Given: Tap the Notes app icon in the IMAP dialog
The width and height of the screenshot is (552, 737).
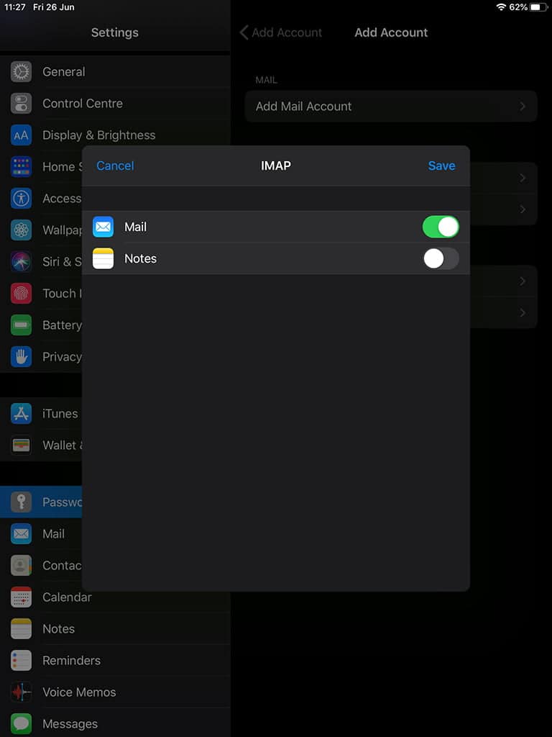Looking at the screenshot, I should [103, 258].
